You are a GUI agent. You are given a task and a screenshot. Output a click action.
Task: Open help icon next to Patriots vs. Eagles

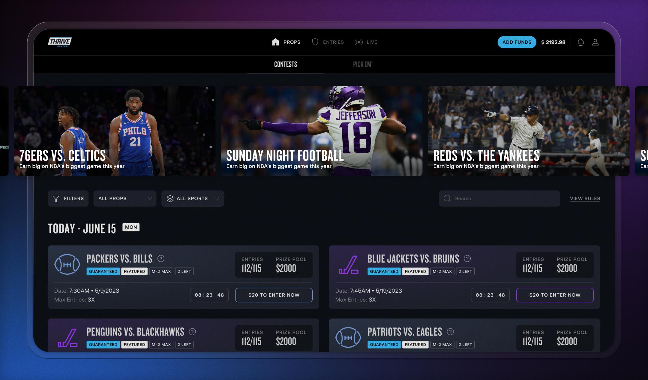pos(450,332)
